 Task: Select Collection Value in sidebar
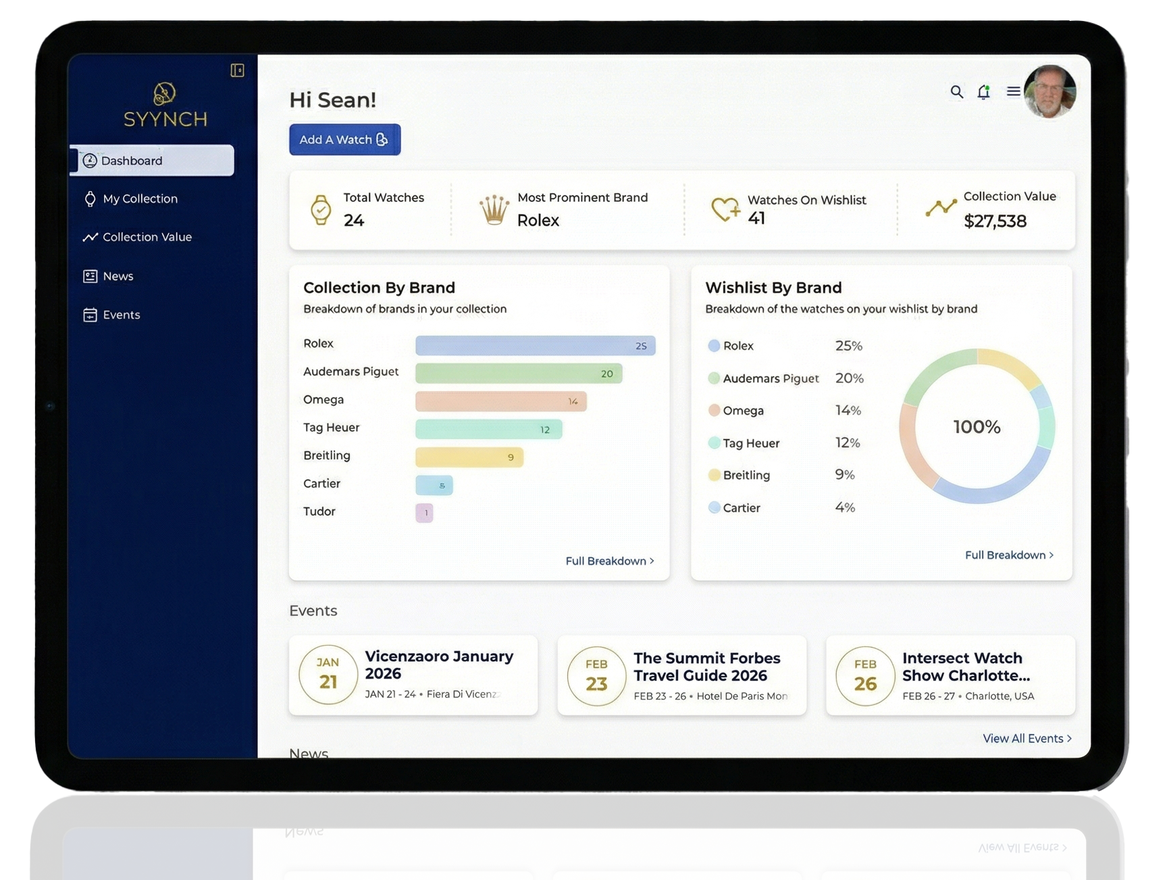point(147,237)
